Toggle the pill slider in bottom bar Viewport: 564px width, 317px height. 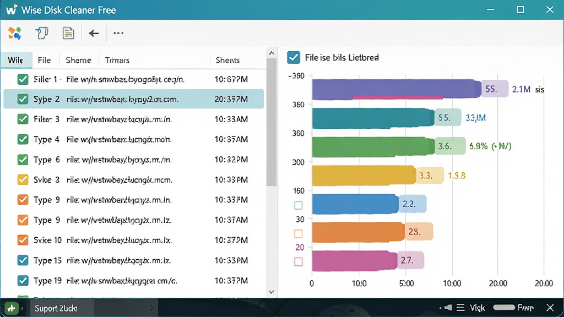click(x=504, y=307)
